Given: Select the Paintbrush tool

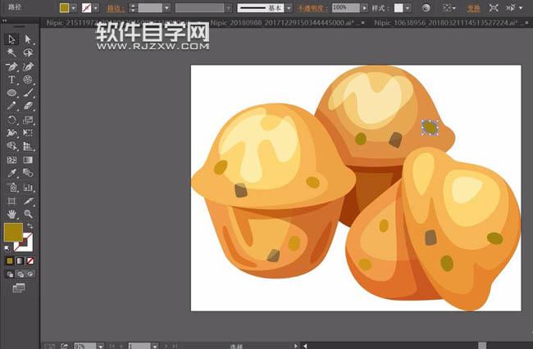Looking at the screenshot, I should 28,93.
